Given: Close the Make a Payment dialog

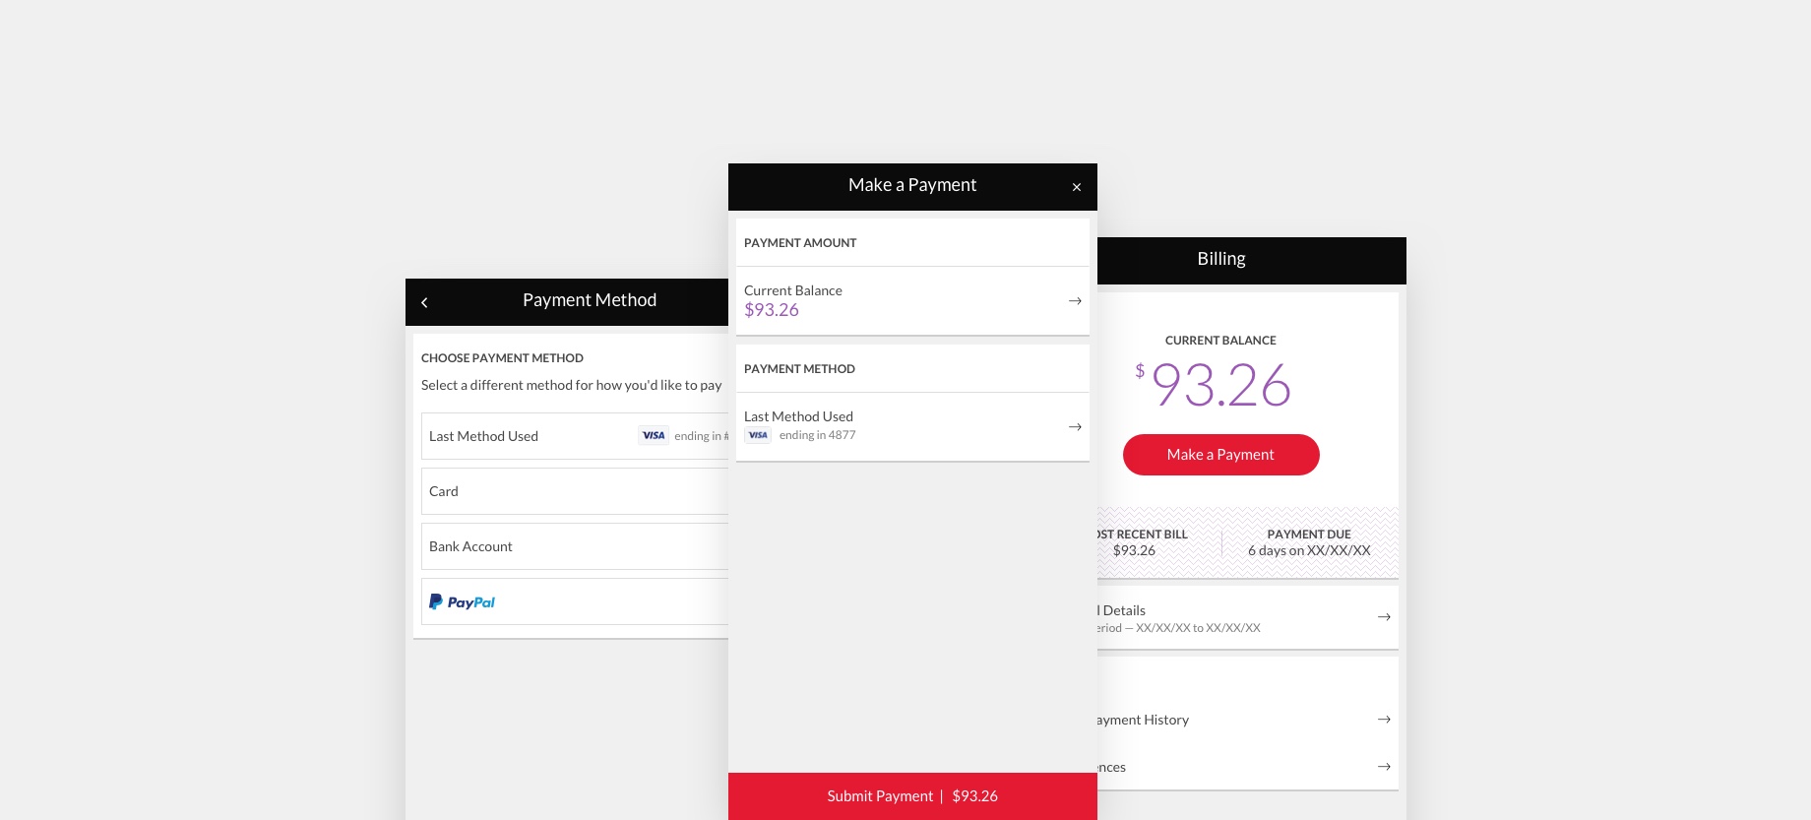Looking at the screenshot, I should tap(1077, 187).
